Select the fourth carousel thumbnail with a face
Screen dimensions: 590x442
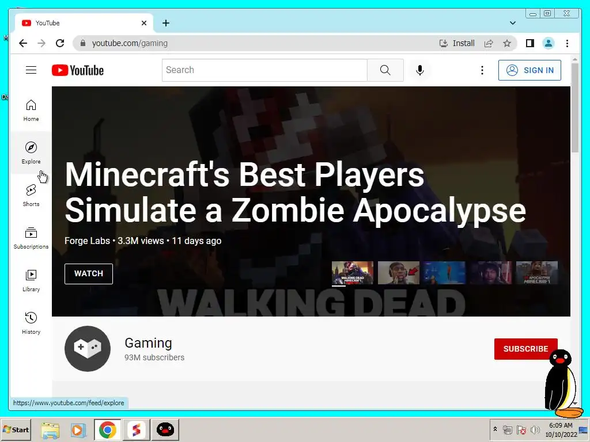(491, 273)
